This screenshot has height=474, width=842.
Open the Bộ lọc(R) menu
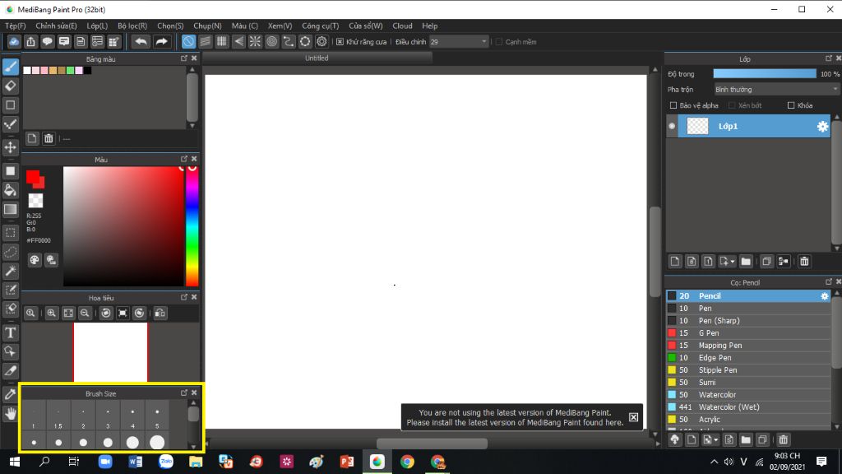[132, 26]
